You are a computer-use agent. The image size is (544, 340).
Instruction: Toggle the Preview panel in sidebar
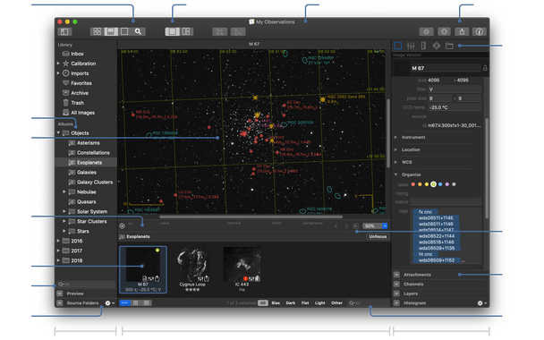[60, 293]
